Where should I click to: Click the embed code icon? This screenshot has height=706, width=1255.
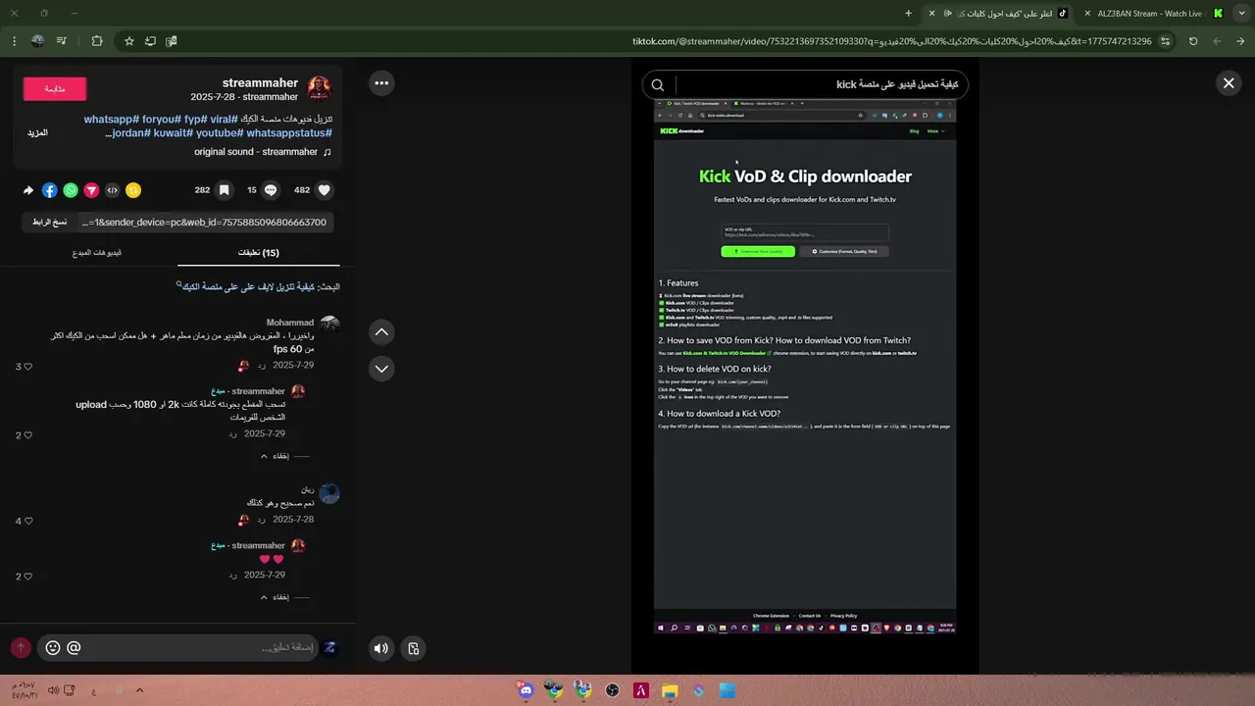tap(113, 190)
